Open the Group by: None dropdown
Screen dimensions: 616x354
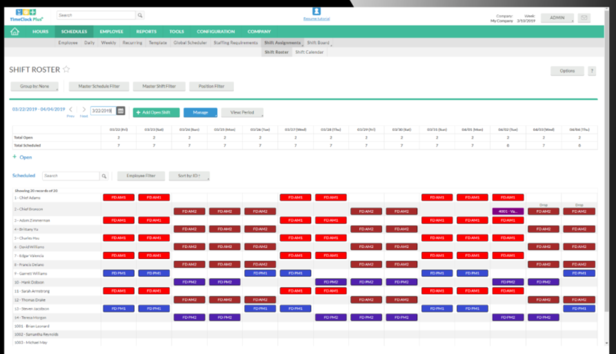click(x=34, y=86)
